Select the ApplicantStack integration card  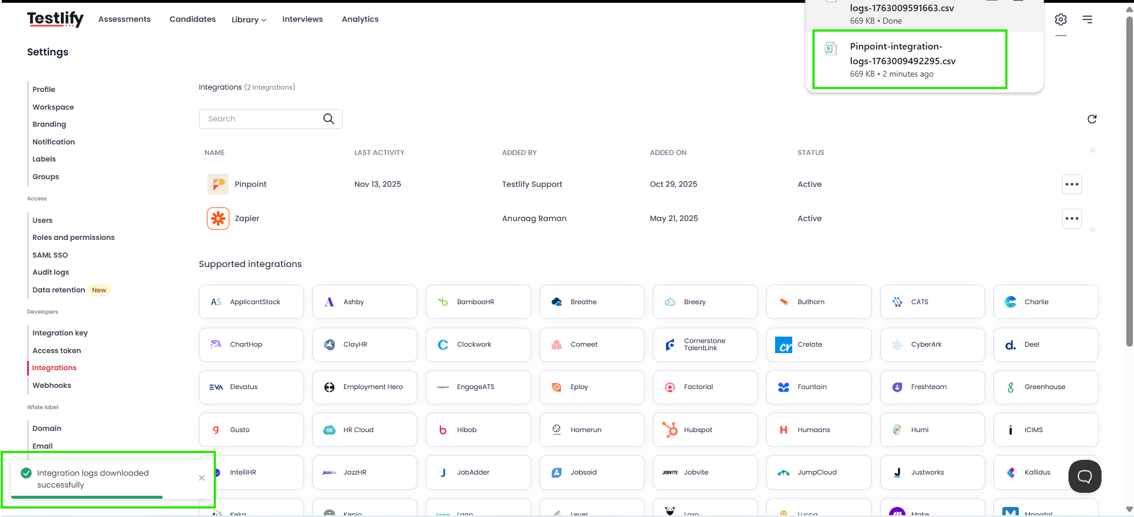(251, 302)
